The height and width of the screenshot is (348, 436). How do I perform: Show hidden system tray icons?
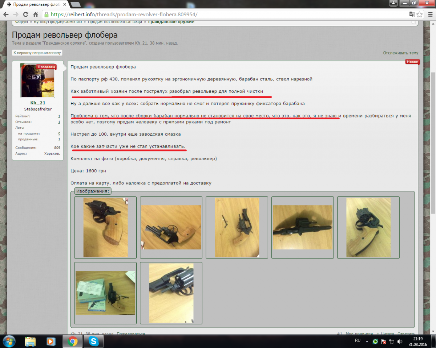[x=368, y=341]
